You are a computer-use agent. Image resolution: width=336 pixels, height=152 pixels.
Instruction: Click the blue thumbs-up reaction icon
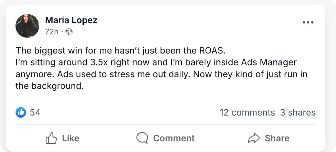coord(21,112)
